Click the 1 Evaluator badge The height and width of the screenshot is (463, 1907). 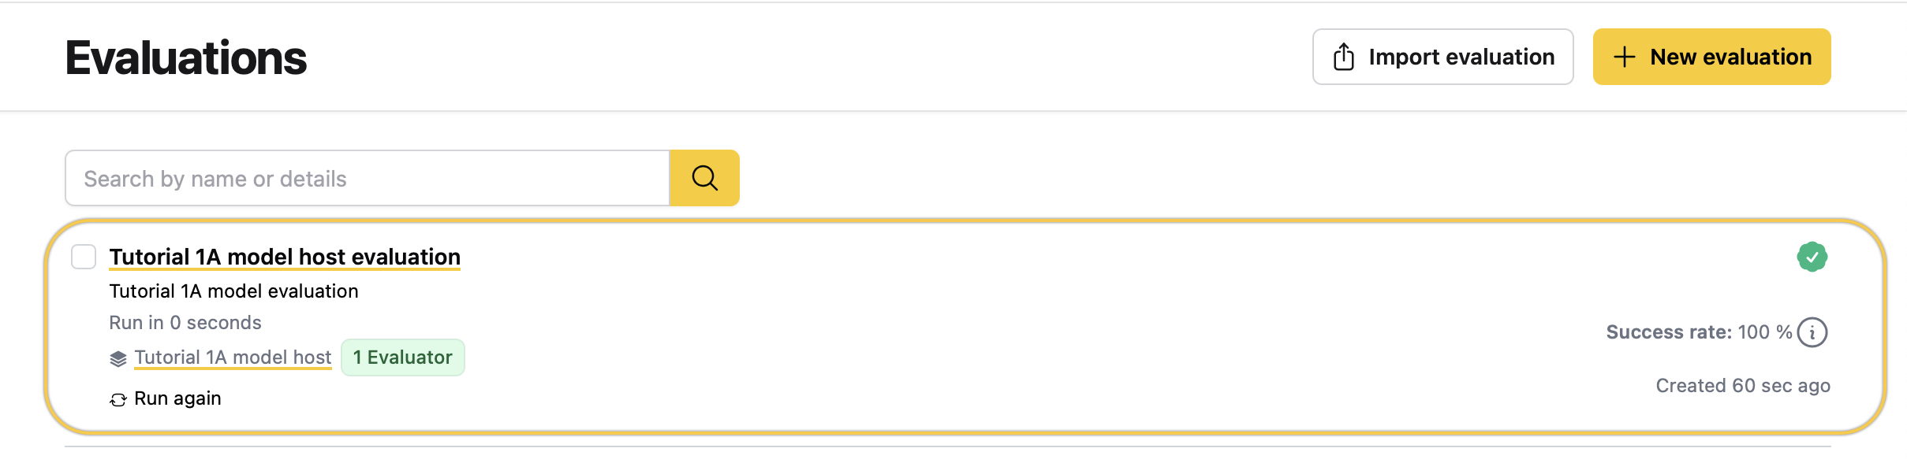[402, 357]
